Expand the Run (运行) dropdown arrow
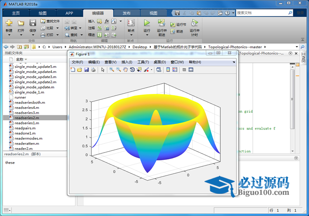Viewport: 309px width, 216px height. coord(147,35)
